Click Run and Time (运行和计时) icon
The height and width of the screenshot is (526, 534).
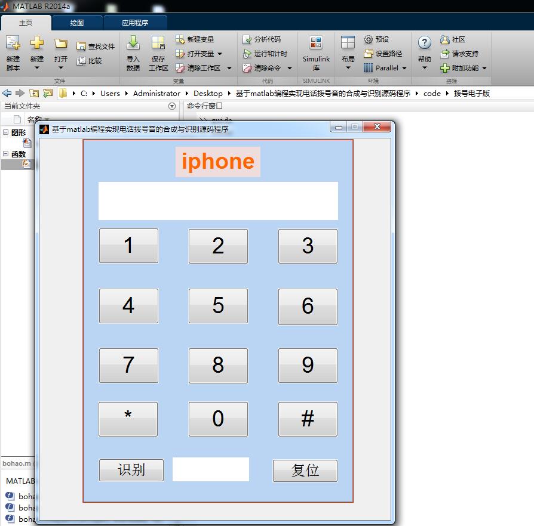coord(247,54)
